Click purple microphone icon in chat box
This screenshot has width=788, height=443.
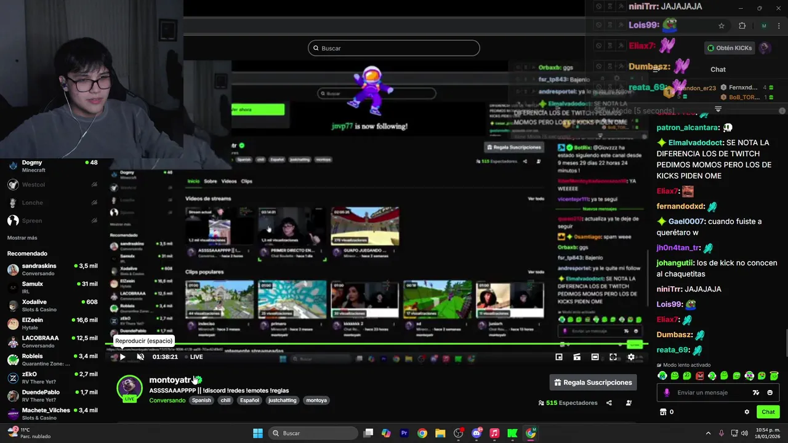pos(666,393)
